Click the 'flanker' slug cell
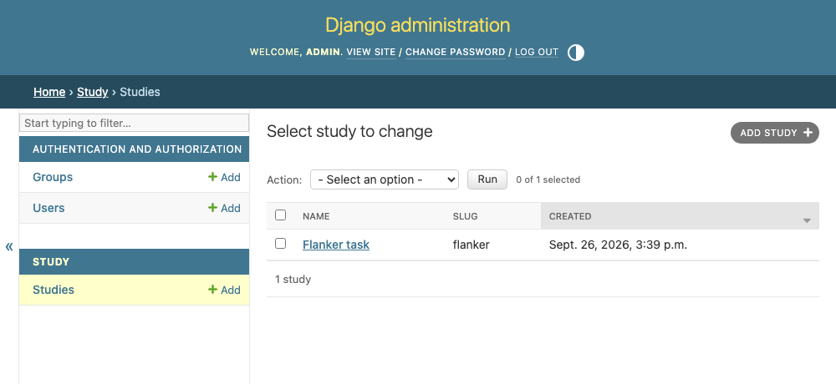Screen dimensions: 836x384 (472, 245)
